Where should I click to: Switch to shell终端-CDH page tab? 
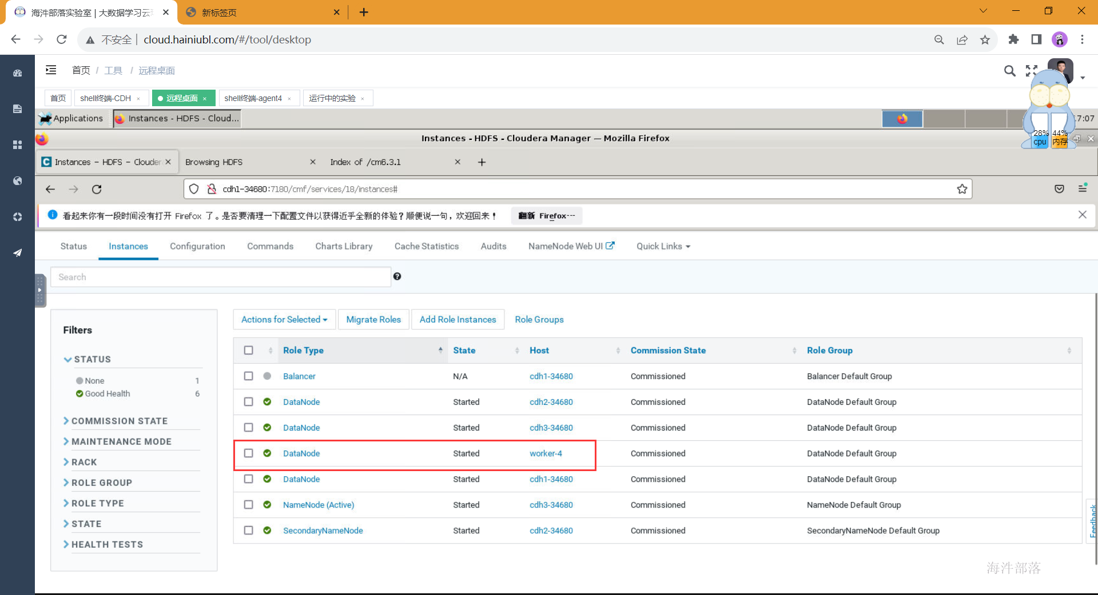click(x=111, y=98)
